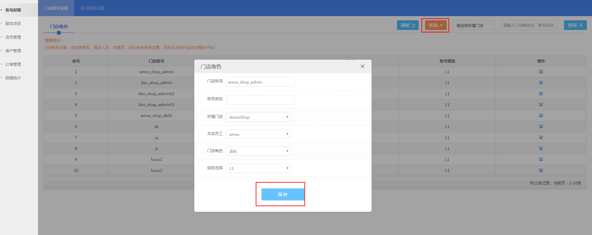The image size is (592, 235).
Task: Click the record count text 共12条记录
Action: pos(540,183)
